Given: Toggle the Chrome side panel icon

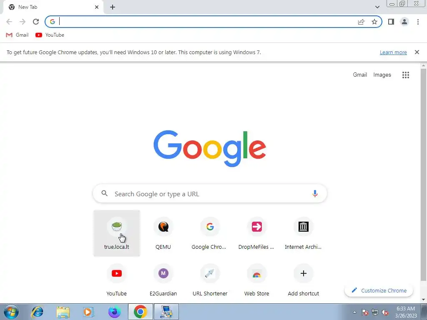Looking at the screenshot, I should [x=391, y=22].
